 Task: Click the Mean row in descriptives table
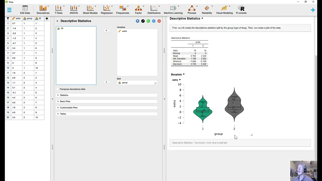tap(189, 56)
